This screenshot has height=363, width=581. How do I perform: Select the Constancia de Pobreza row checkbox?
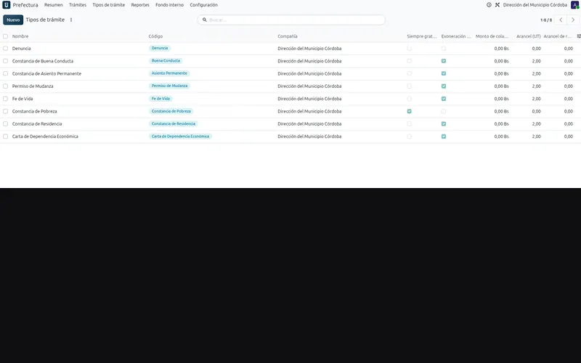click(x=5, y=111)
